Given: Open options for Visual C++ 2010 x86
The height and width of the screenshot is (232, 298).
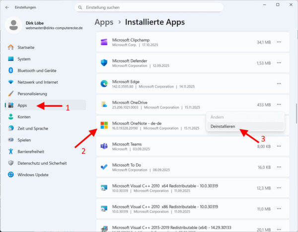Looking at the screenshot, I should pyautogui.click(x=279, y=209).
